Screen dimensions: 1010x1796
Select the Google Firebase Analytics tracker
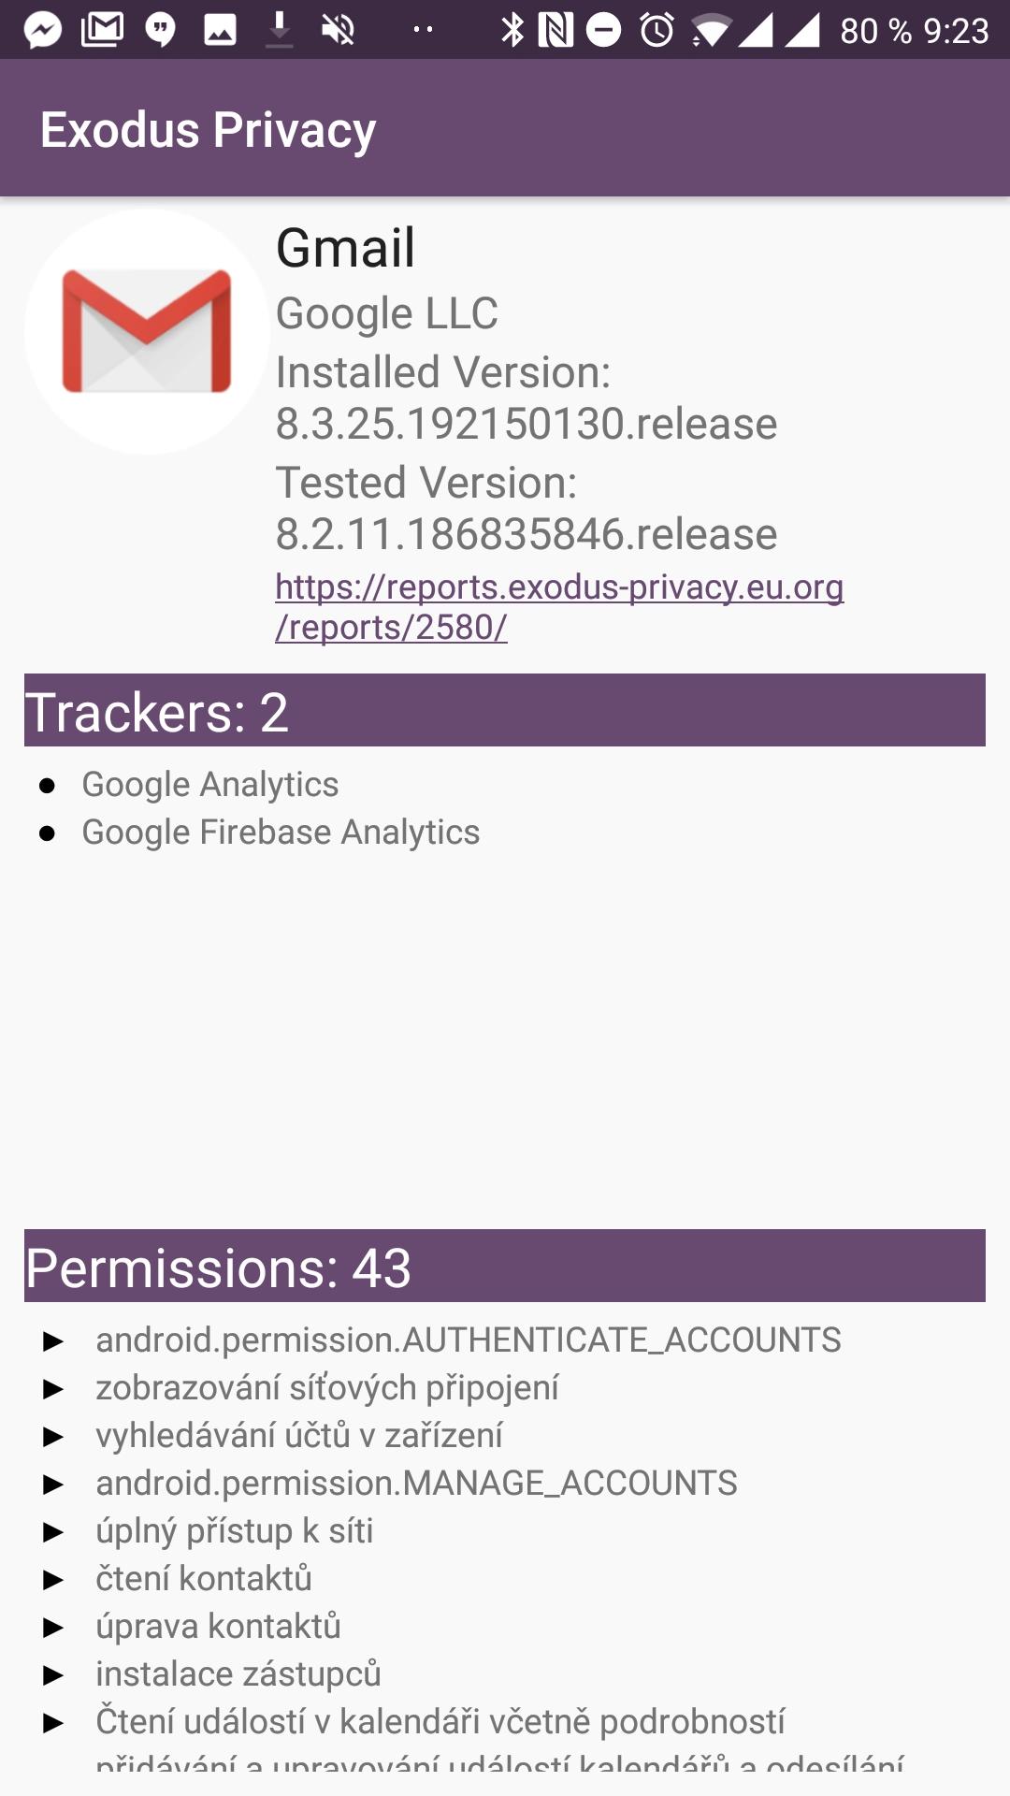click(x=281, y=832)
